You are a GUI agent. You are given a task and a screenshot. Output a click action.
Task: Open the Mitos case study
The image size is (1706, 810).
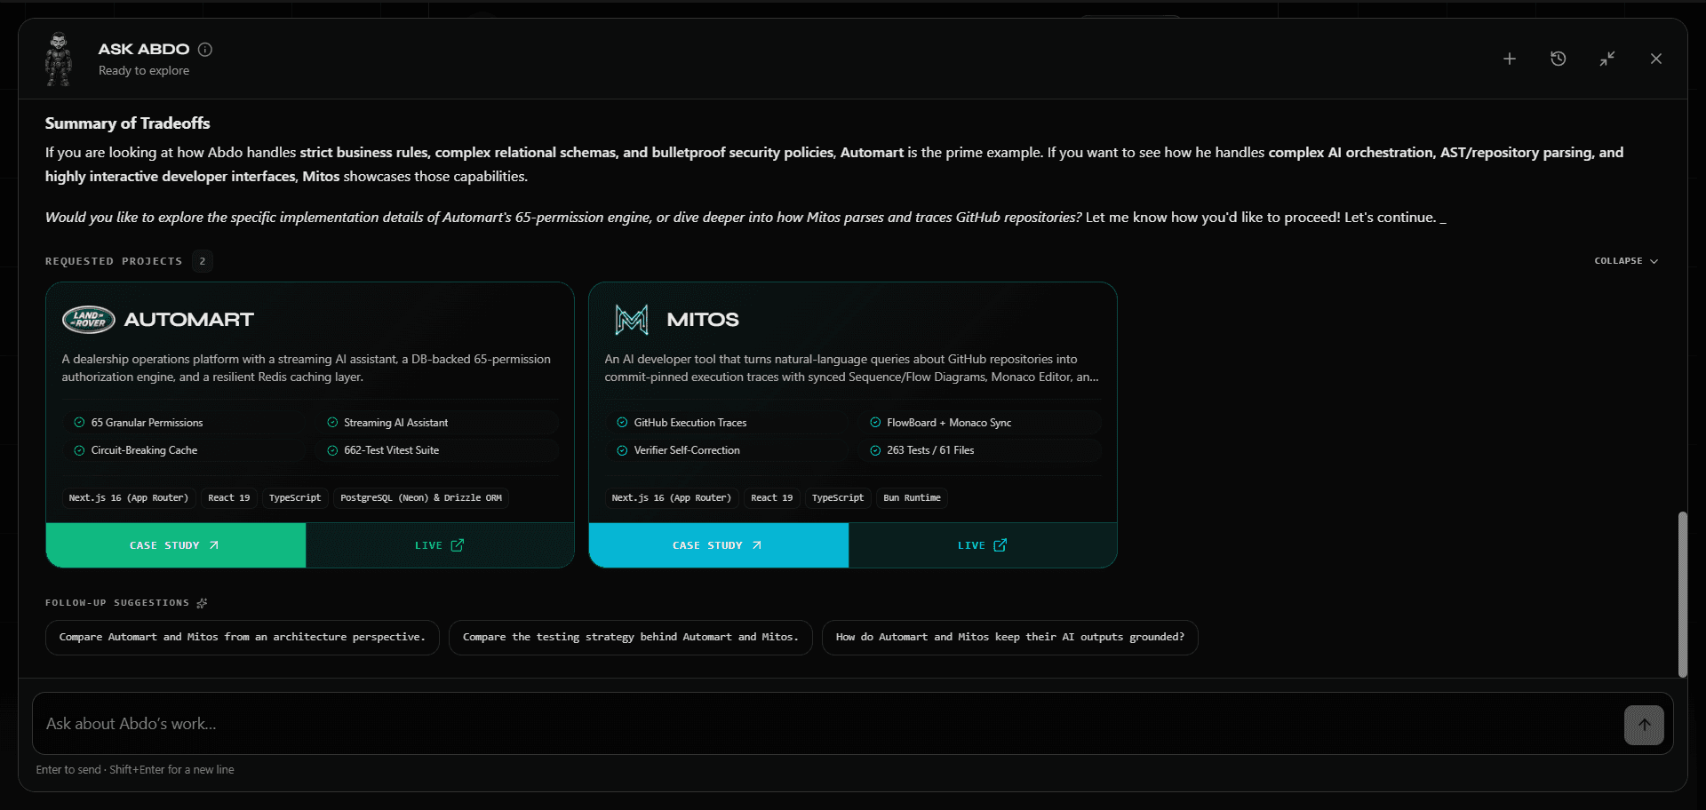click(719, 545)
